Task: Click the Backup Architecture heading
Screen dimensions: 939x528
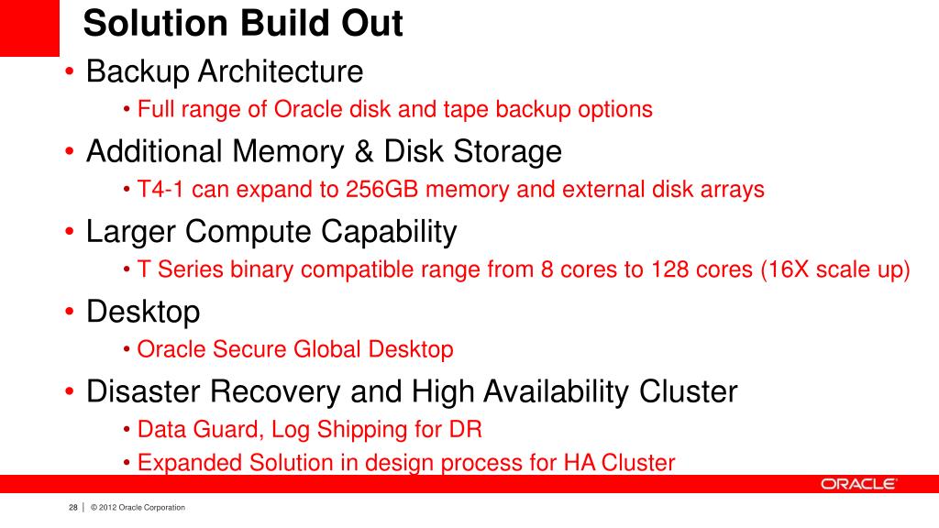Action: (225, 72)
